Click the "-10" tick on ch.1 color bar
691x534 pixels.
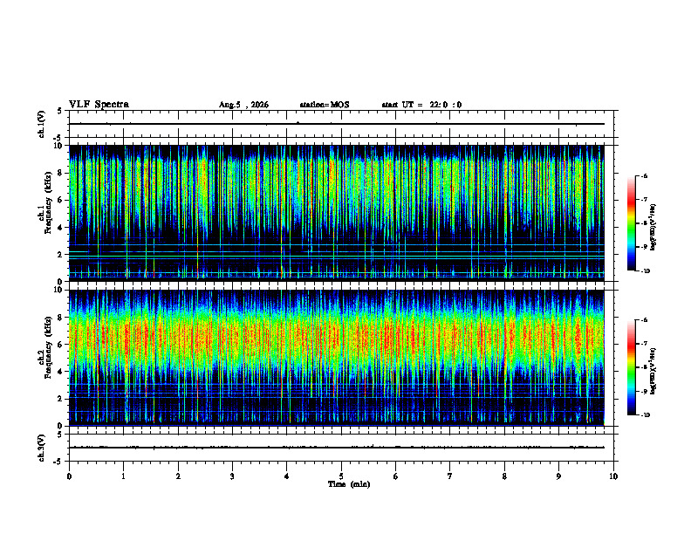coord(645,271)
